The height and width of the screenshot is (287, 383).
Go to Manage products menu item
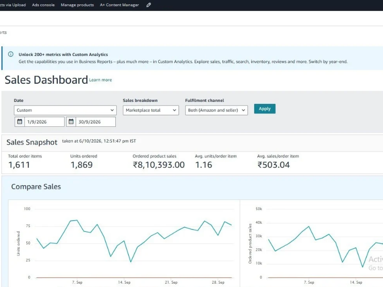(77, 5)
